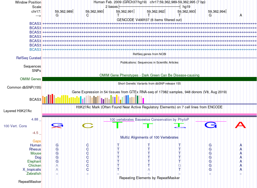Click the red A conservation logo
257x188 pixels.
click(x=240, y=125)
